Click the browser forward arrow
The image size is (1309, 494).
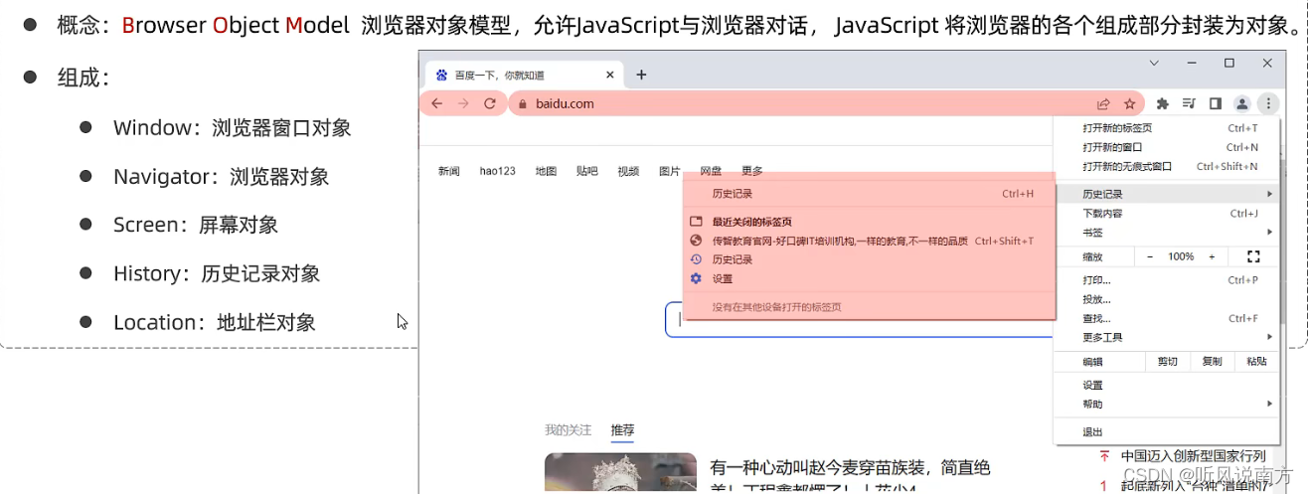(462, 103)
